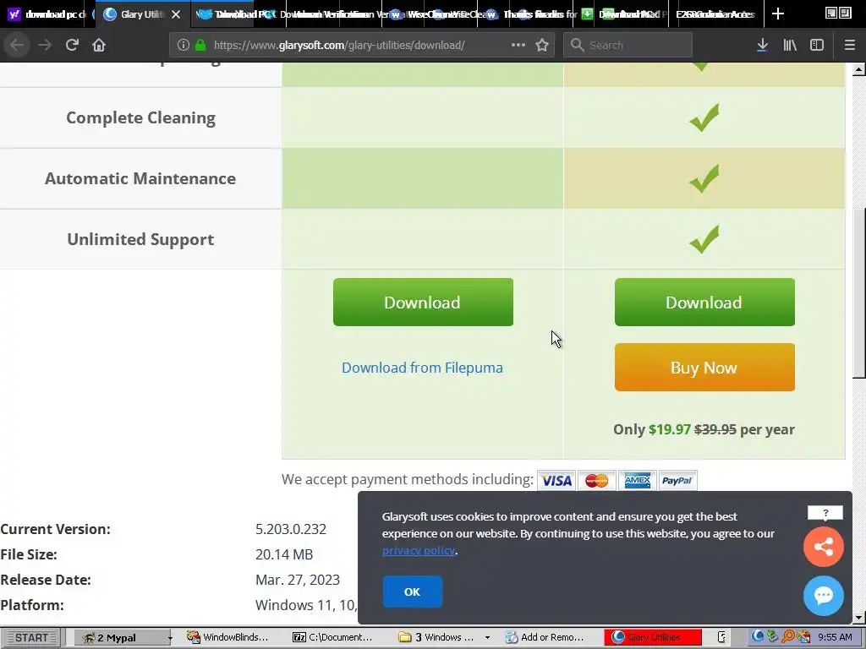Open a new tab with plus icon
The image size is (866, 649).
click(x=778, y=14)
